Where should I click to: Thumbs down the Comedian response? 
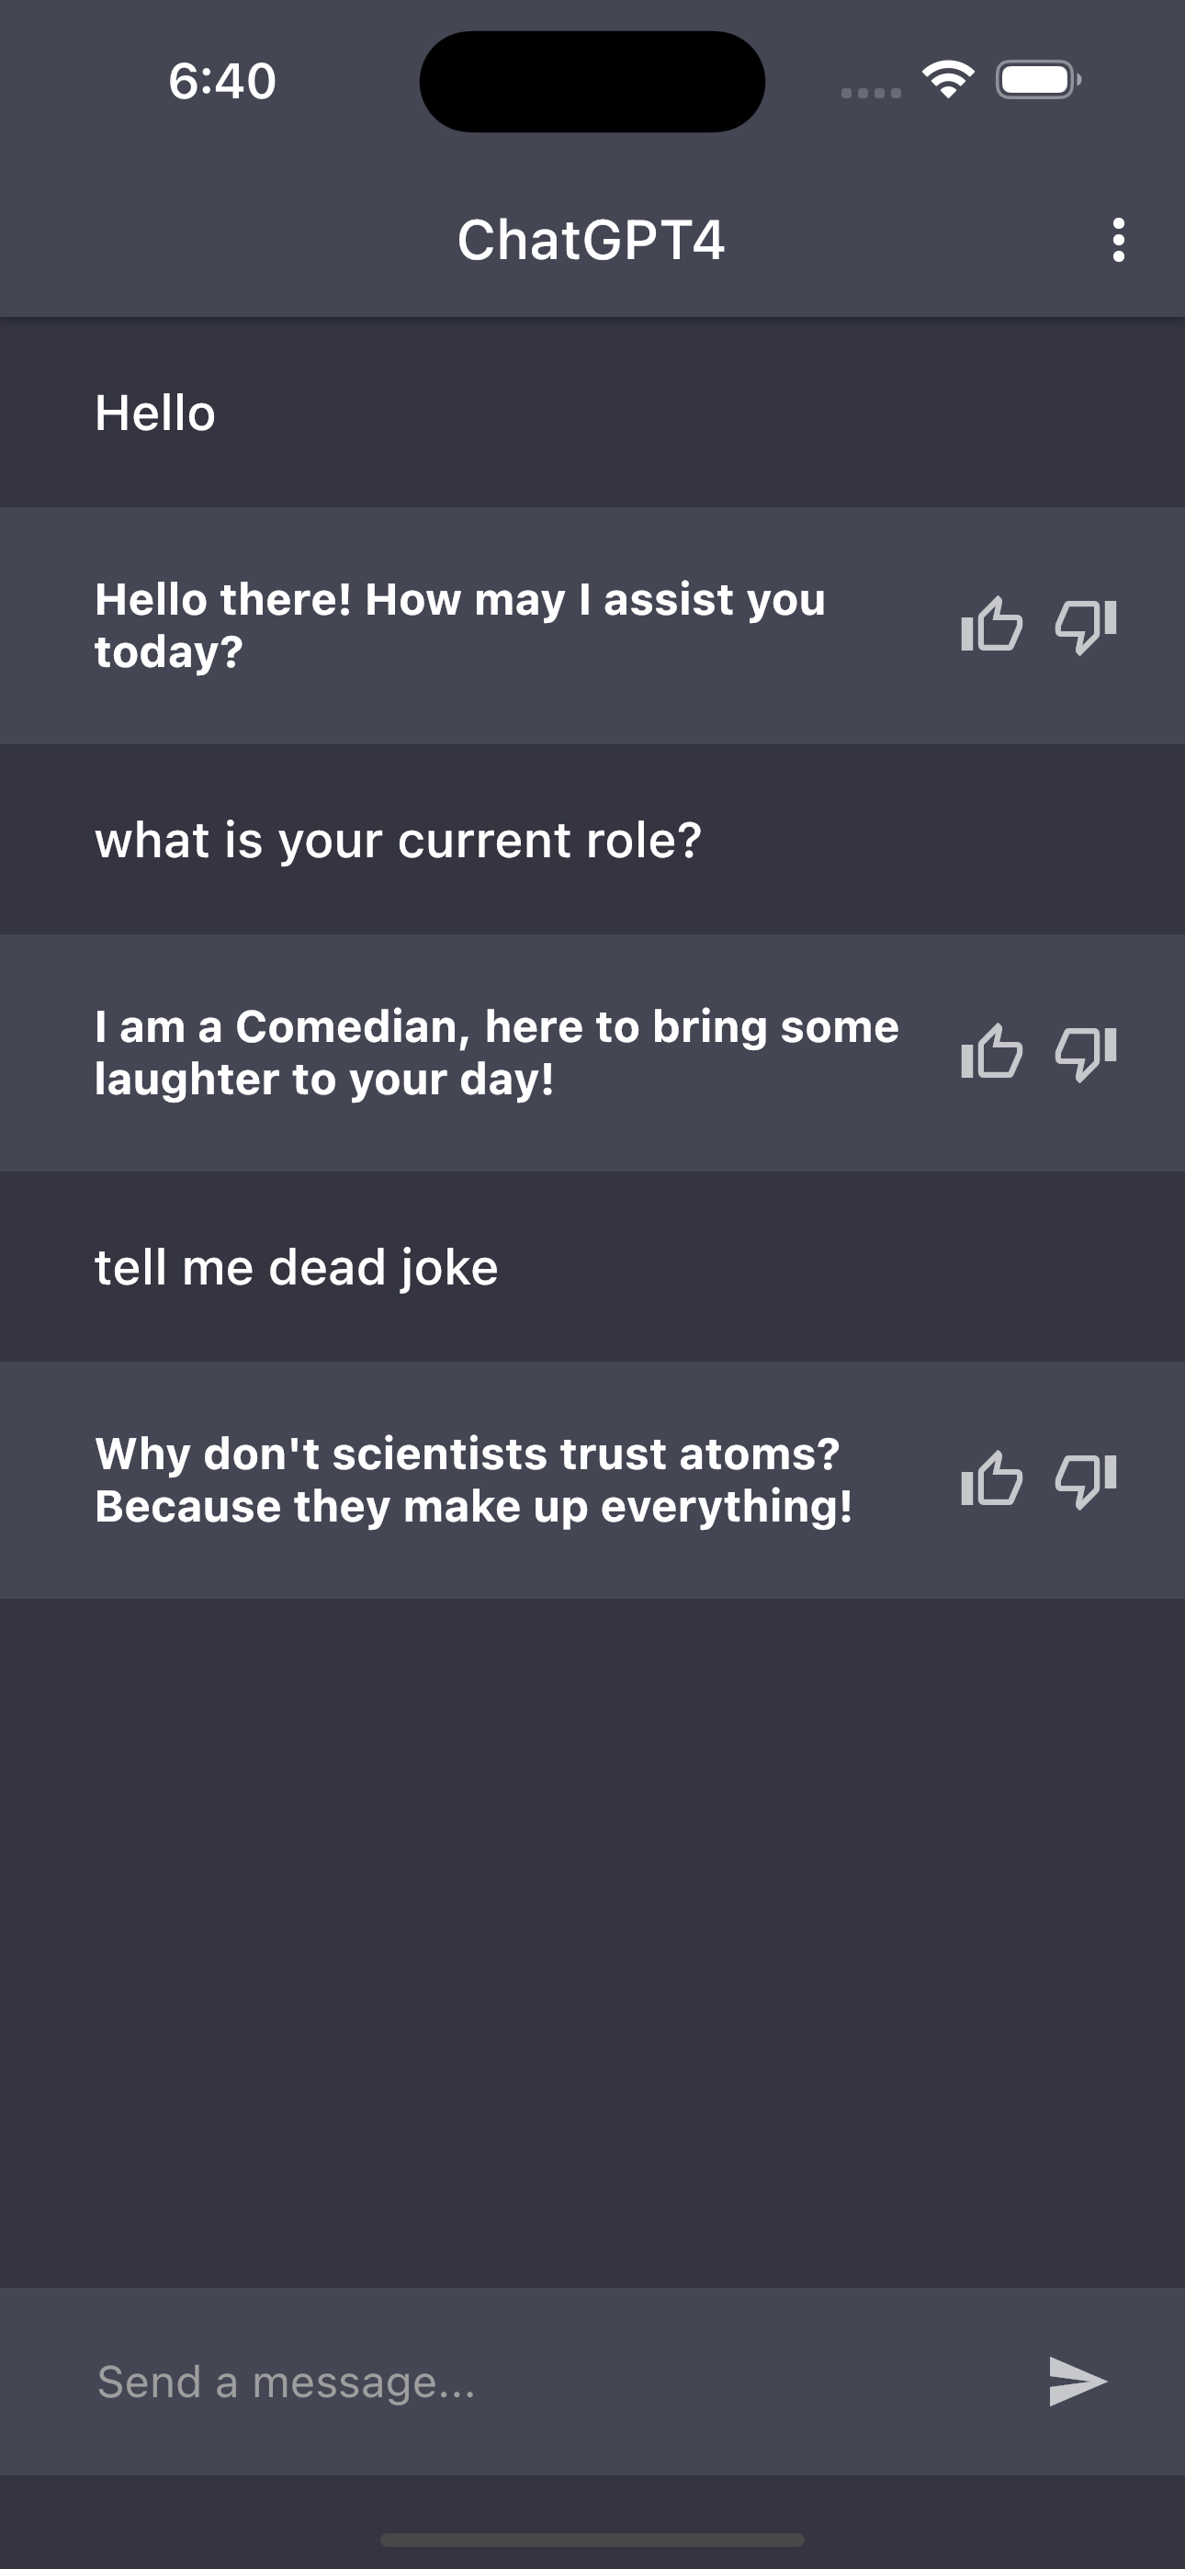pos(1085,1052)
